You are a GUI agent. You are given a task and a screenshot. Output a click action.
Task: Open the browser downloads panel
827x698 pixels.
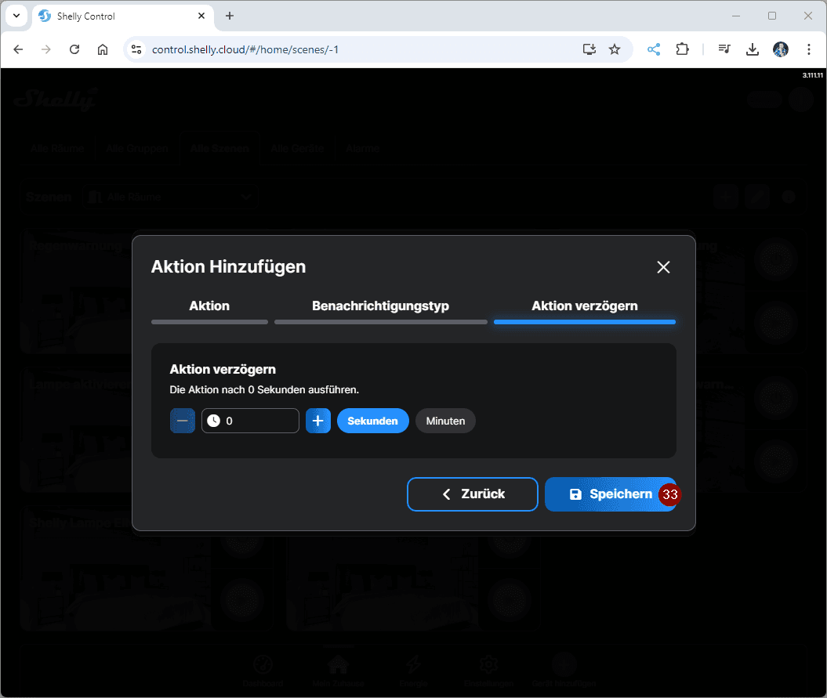752,49
